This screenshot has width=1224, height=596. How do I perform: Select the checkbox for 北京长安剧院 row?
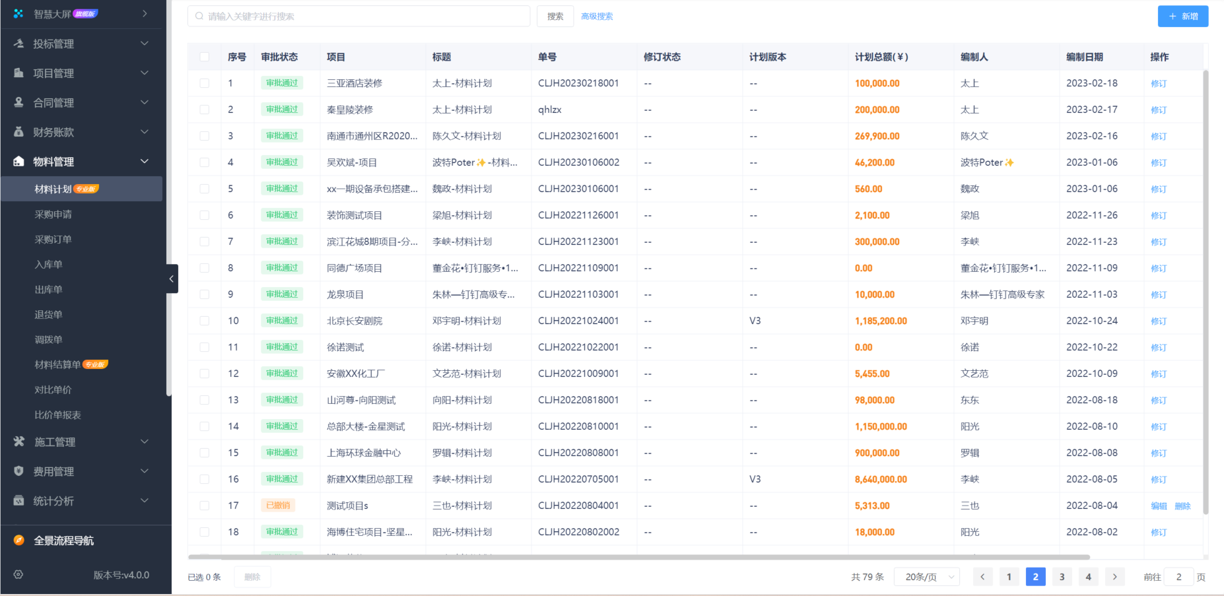click(204, 321)
